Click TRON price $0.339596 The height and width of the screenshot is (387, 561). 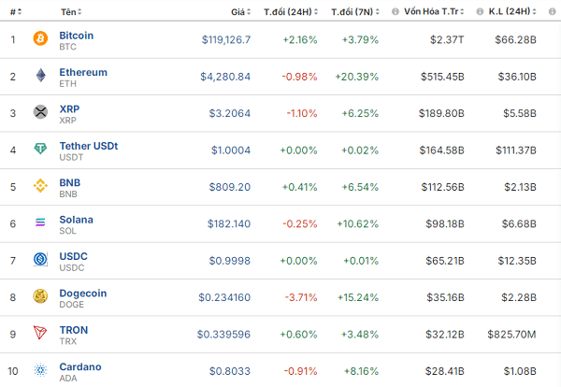click(223, 335)
